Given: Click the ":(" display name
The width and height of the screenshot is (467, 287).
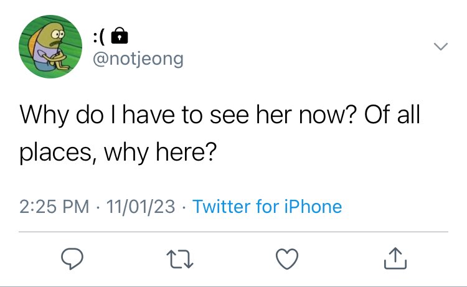Looking at the screenshot, I should pos(99,37).
